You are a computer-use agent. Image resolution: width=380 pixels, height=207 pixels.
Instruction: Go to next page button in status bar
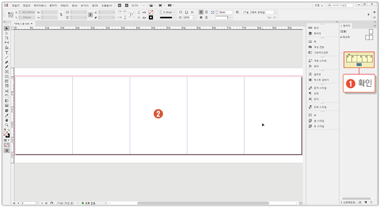coord(42,203)
